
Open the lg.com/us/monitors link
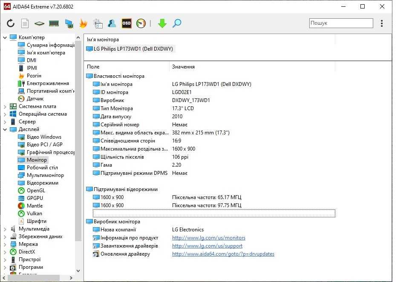point(209,238)
